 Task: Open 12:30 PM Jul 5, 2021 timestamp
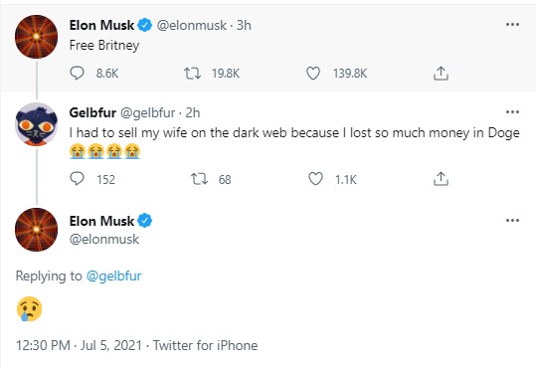click(x=79, y=345)
